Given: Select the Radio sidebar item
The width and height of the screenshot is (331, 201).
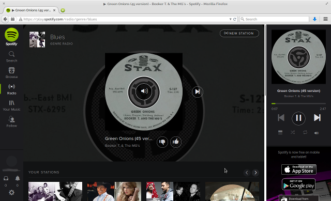Looking at the screenshot, I should (11, 89).
